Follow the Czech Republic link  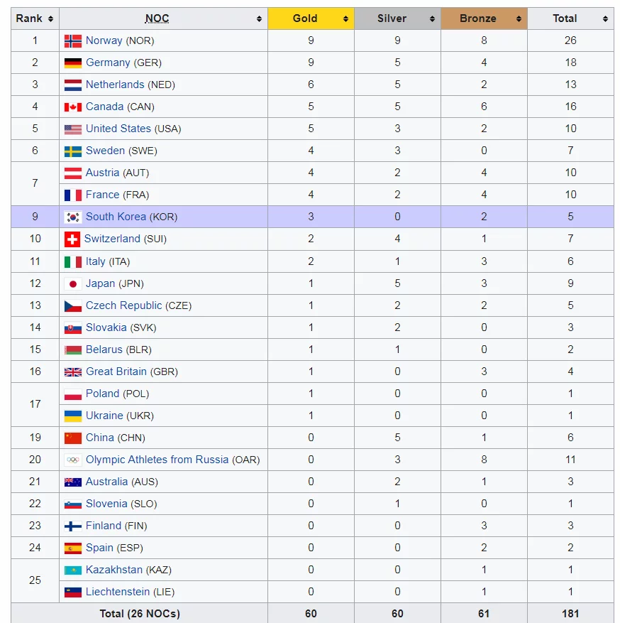[123, 305]
